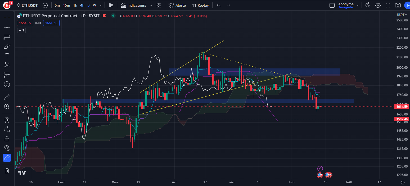The image size is (410, 186).
Task: Open the emoji sticker tool
Action: [7, 84]
